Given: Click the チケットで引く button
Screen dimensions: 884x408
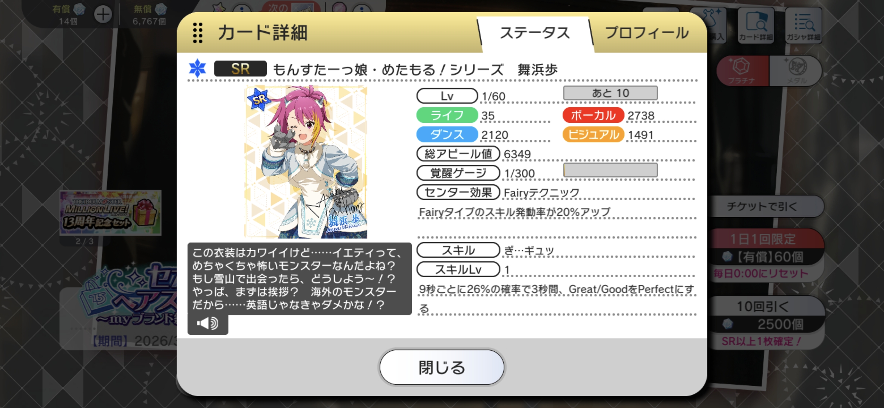Looking at the screenshot, I should tap(763, 206).
